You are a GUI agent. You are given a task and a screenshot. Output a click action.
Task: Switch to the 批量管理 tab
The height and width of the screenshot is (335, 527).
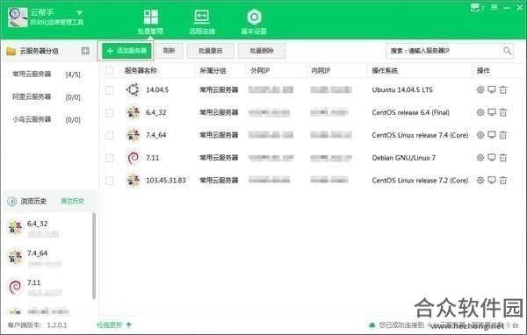point(150,21)
